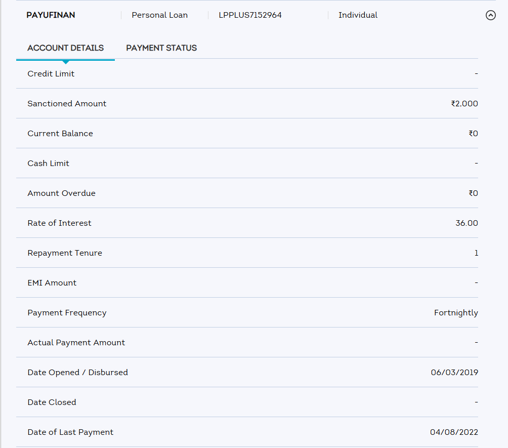Click the Cash Limit row label
Screen dimensions: 508x448
(48, 164)
